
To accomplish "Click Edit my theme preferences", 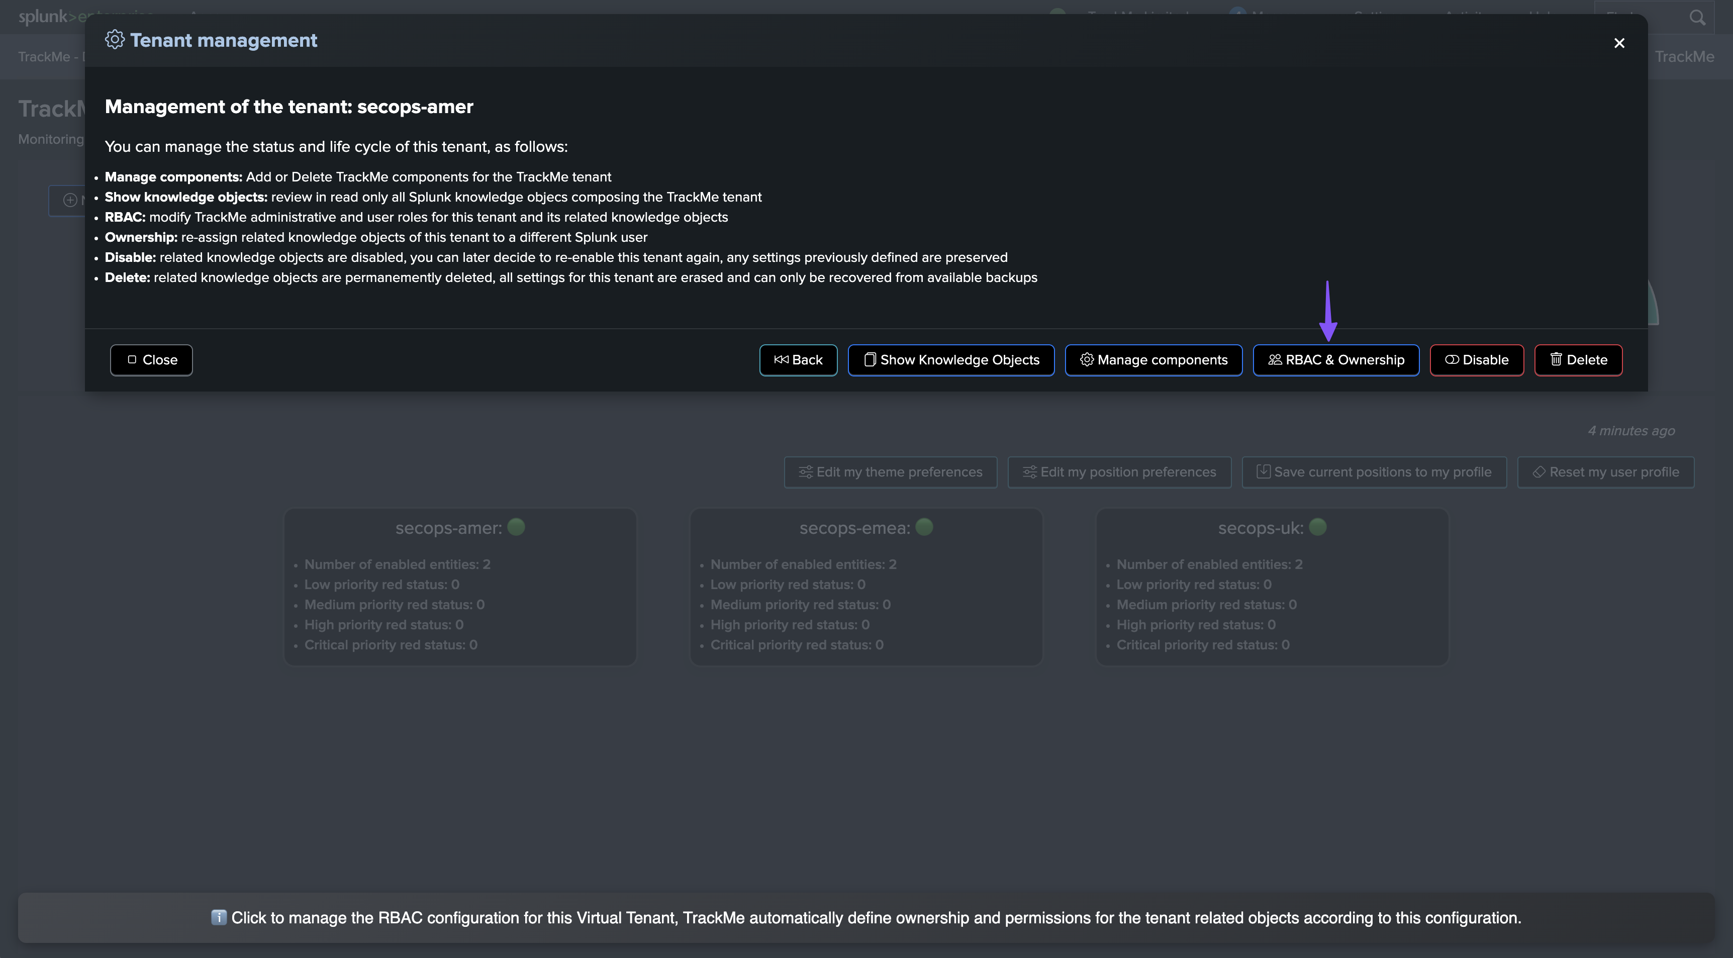I will pos(890,472).
